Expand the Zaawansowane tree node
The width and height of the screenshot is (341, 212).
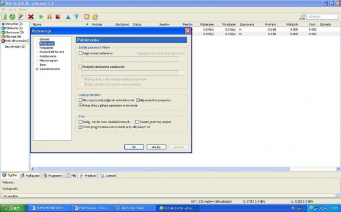coord(37,69)
